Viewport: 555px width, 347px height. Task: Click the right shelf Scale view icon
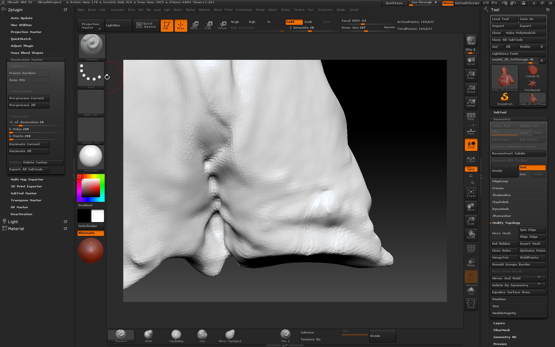pyautogui.click(x=471, y=221)
